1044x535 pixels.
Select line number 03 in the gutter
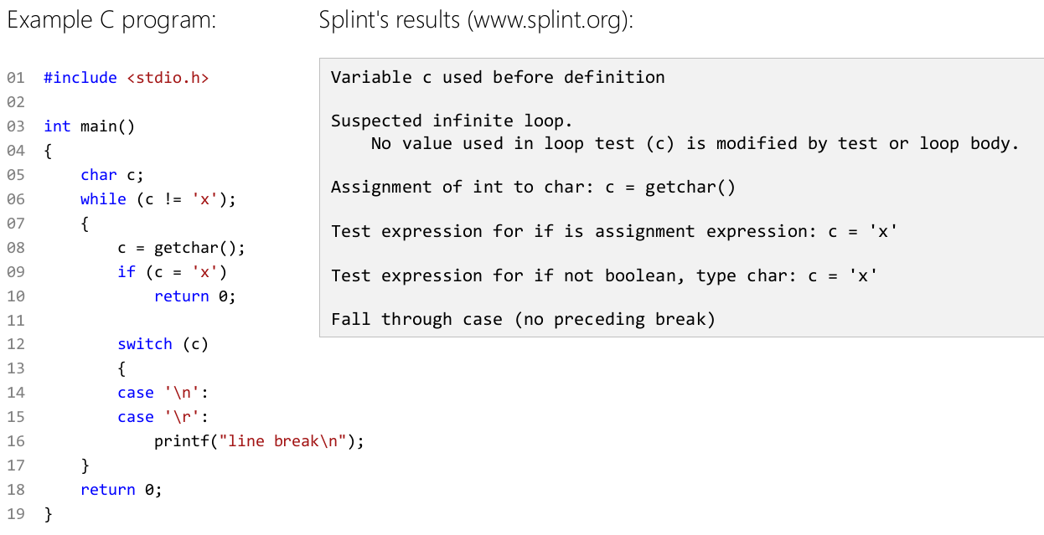click(15, 126)
